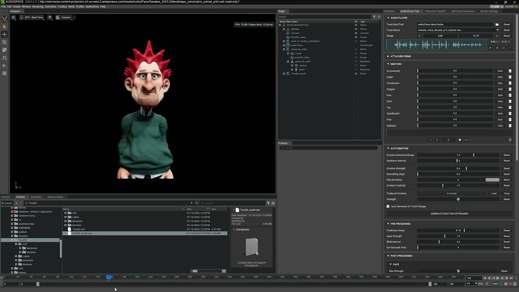This screenshot has width=519, height=292.
Task: Enable Auto Generate On Track Change checkbox
Action: point(388,206)
